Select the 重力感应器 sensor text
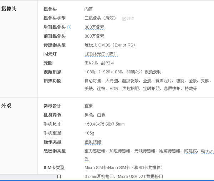 [x=95, y=151]
